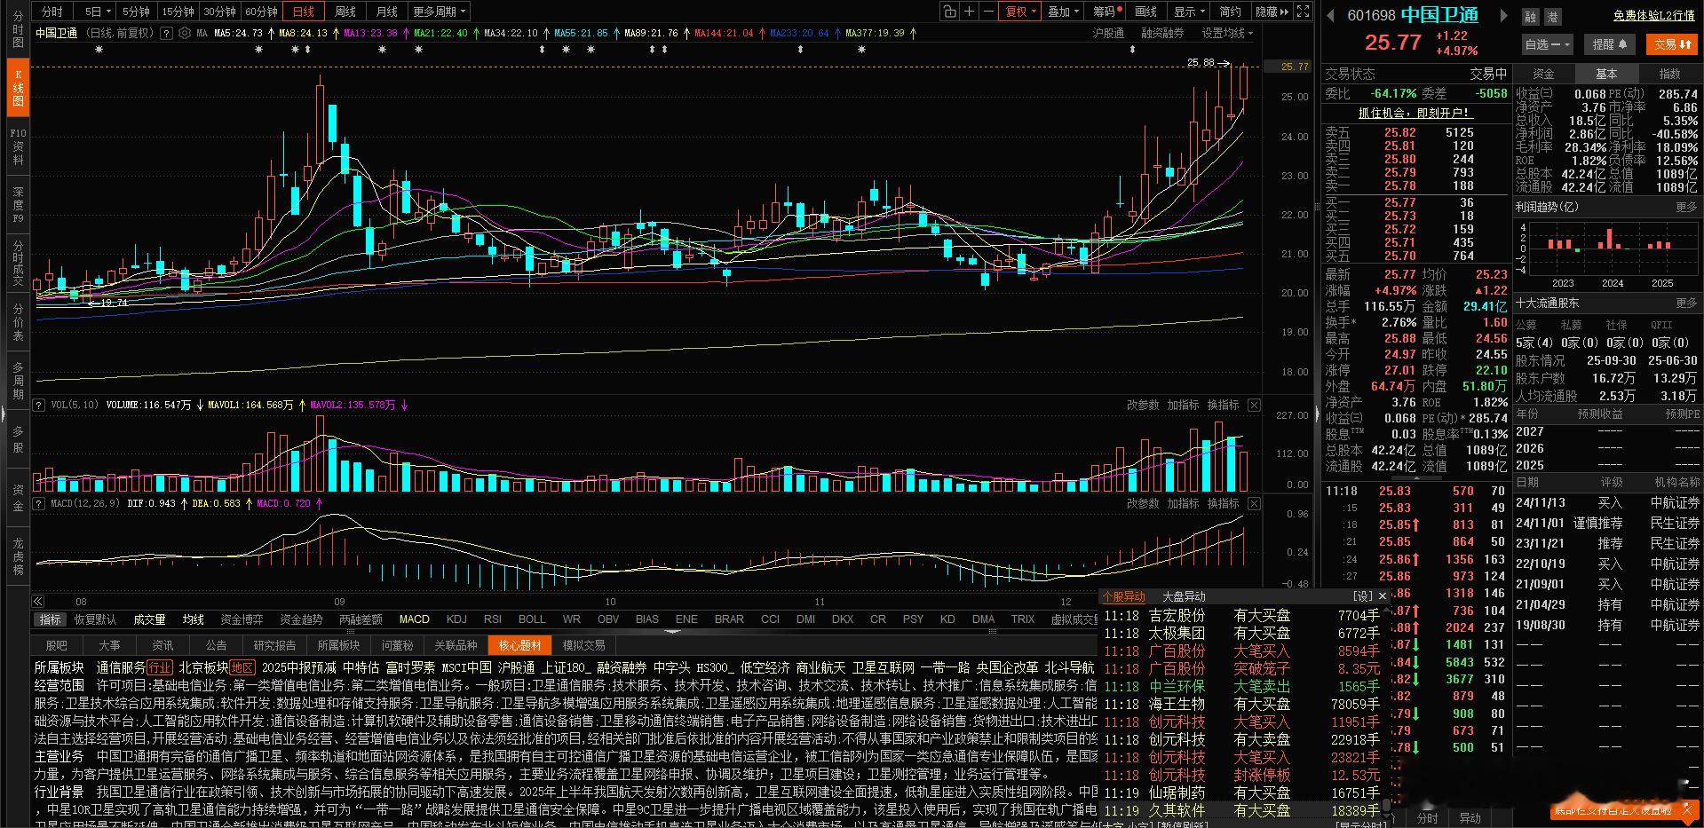Zoom out the chart with the minus icon
The height and width of the screenshot is (828, 1704).
[988, 12]
